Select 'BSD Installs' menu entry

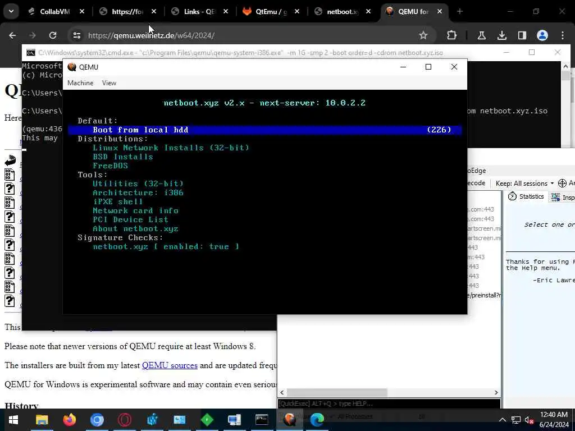click(123, 157)
